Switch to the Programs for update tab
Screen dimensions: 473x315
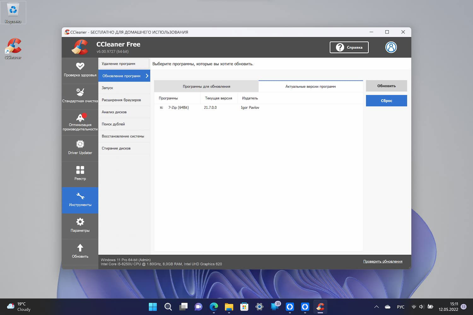[x=206, y=86]
